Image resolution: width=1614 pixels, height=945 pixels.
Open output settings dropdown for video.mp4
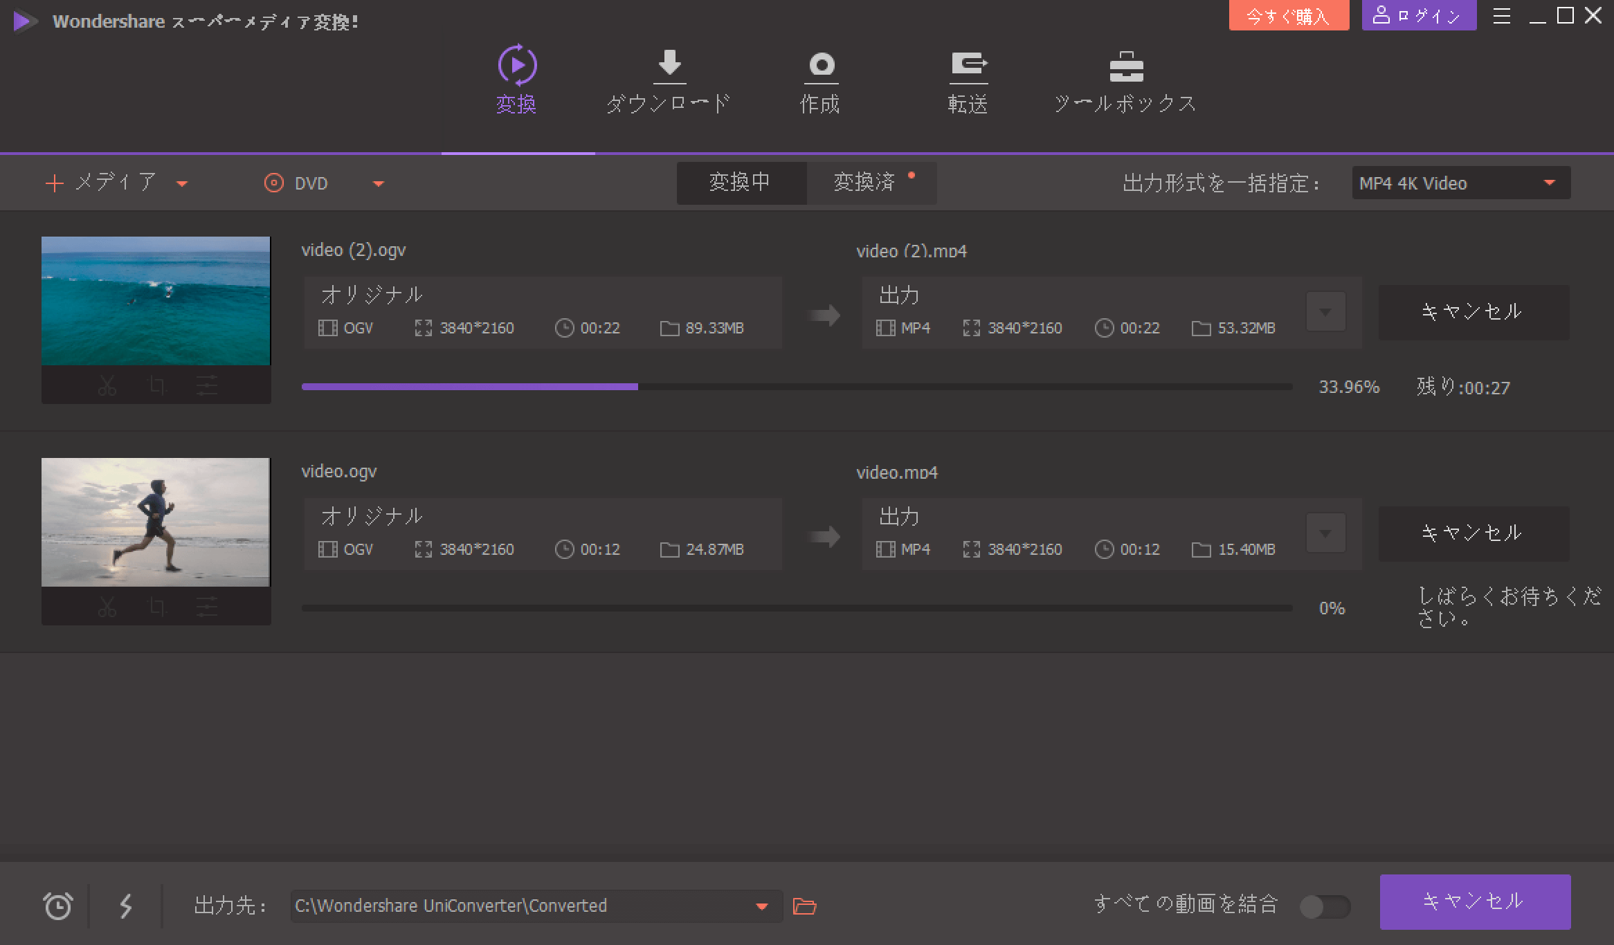(x=1325, y=533)
